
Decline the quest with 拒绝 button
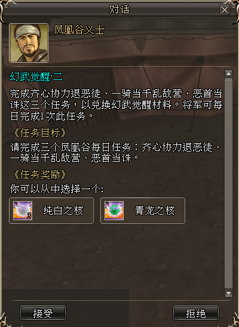(x=196, y=313)
